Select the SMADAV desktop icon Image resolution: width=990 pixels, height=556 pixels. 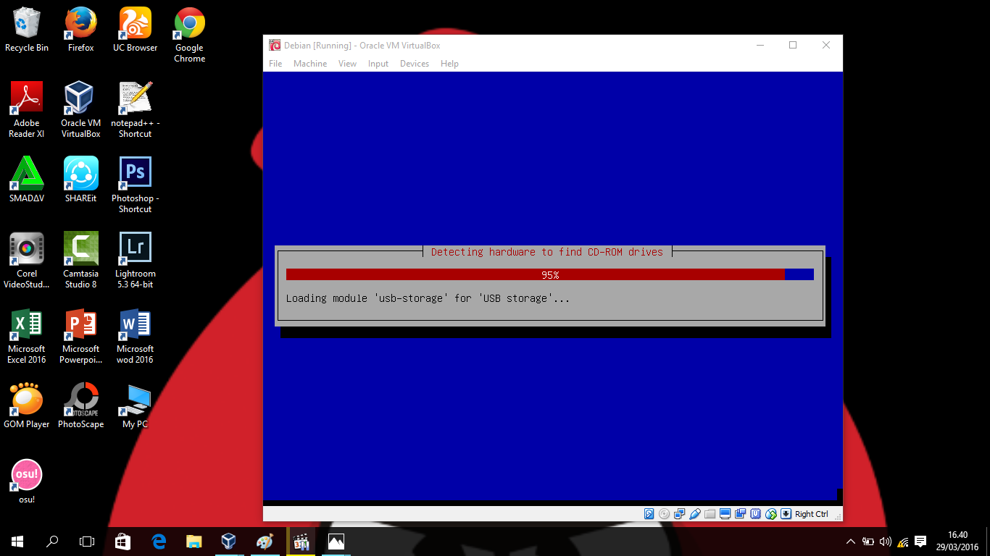[27, 180]
